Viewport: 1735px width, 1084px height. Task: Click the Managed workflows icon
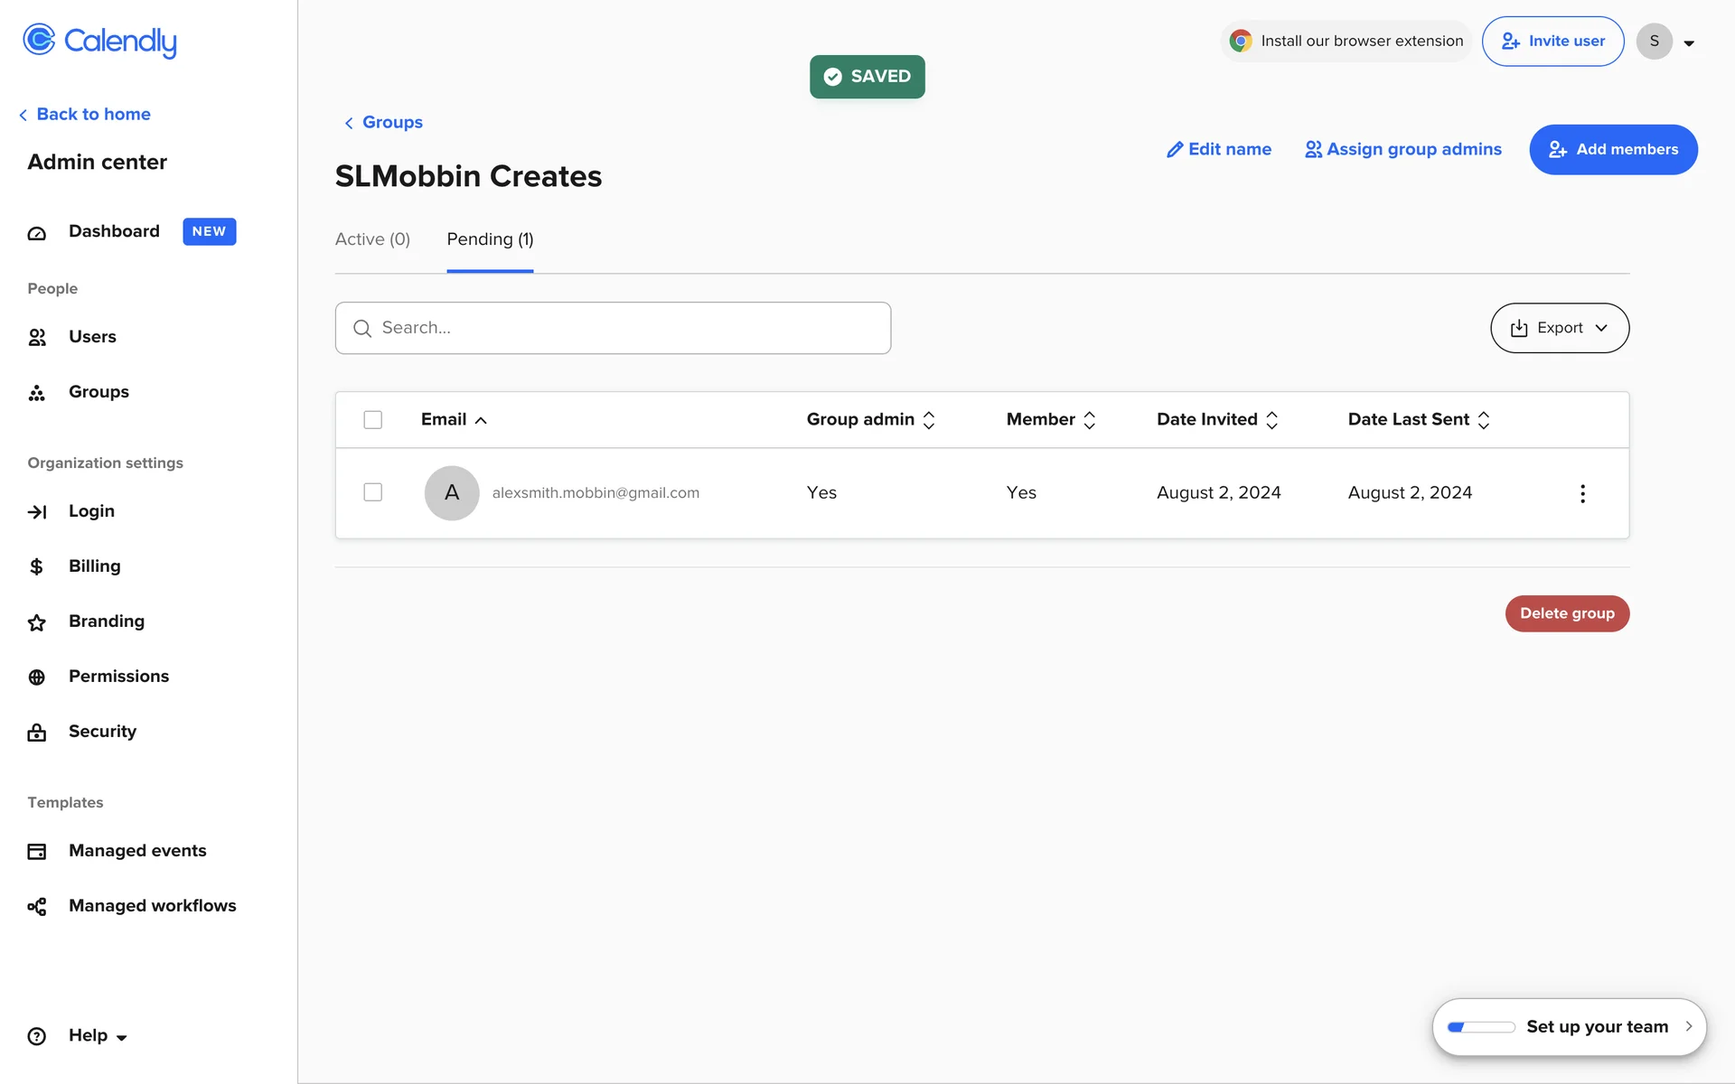(x=37, y=907)
